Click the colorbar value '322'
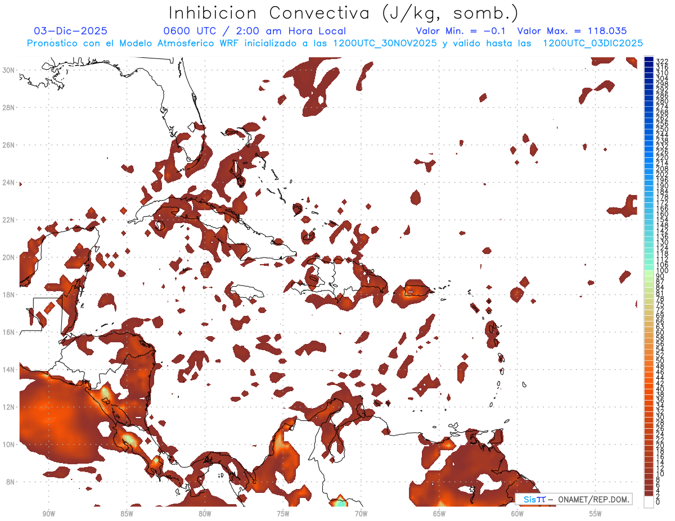Image resolution: width=675 pixels, height=521 pixels. pyautogui.click(x=661, y=61)
